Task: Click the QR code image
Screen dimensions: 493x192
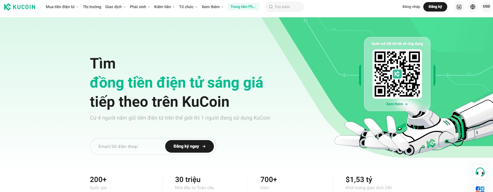Action: pos(397,74)
